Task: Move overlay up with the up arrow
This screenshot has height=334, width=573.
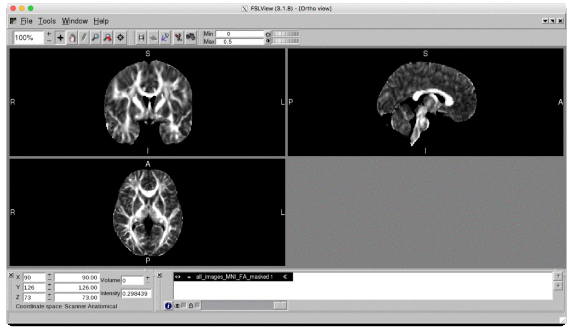Action: tap(558, 276)
